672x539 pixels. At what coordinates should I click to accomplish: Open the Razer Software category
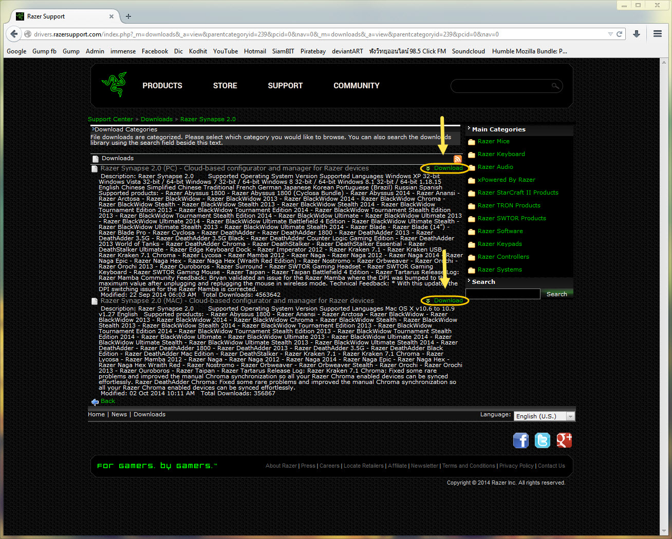pos(500,232)
